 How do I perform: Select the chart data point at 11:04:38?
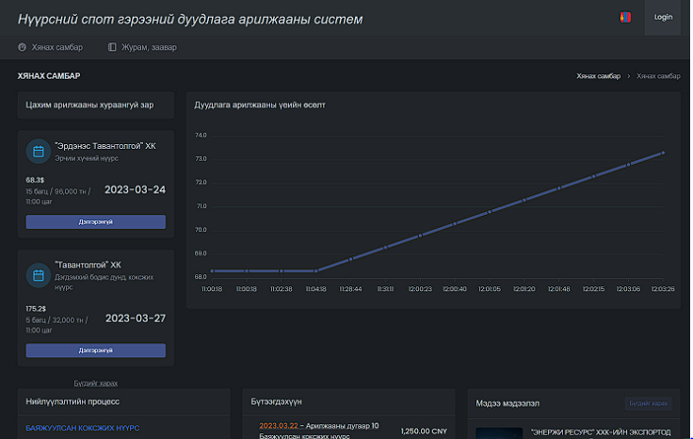pos(315,271)
